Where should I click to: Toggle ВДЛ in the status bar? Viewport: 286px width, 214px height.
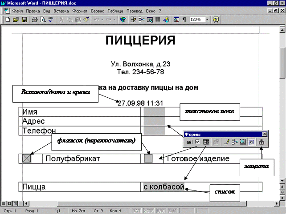(x=161, y=211)
